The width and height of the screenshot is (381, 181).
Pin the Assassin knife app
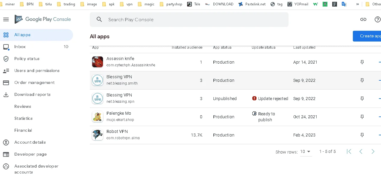pyautogui.click(x=362, y=62)
